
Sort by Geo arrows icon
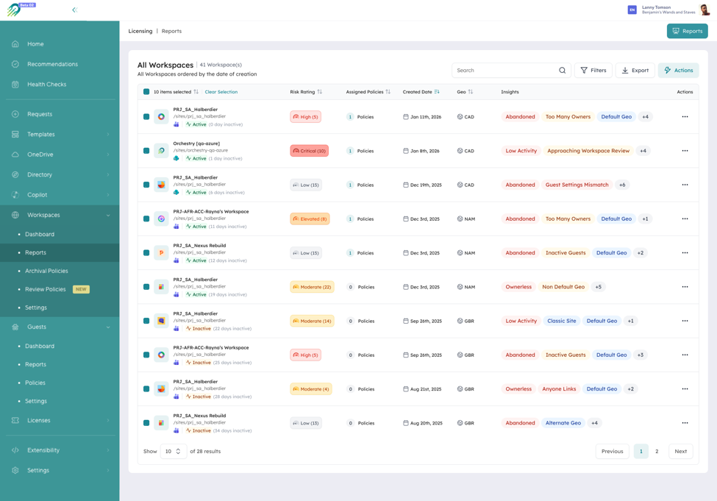(471, 91)
